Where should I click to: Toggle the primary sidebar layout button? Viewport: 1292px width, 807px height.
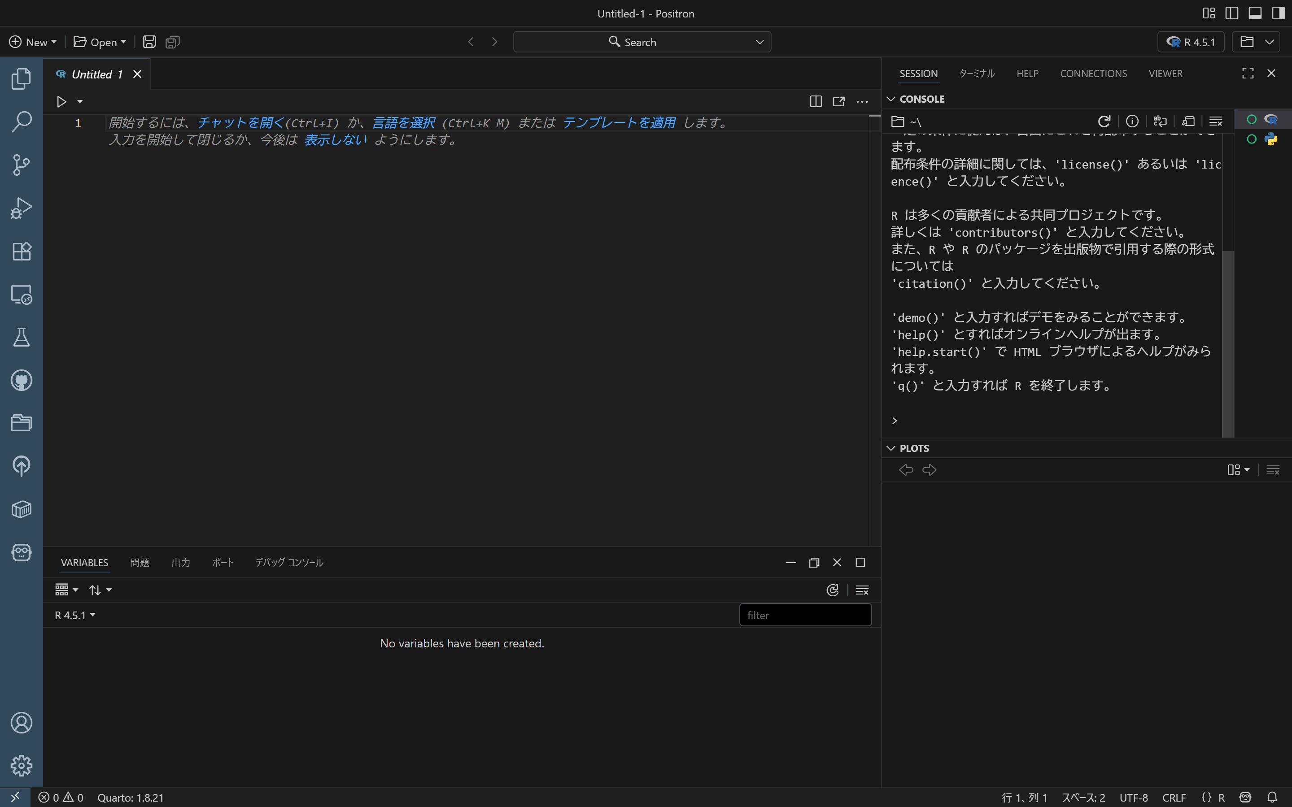coord(1232,13)
